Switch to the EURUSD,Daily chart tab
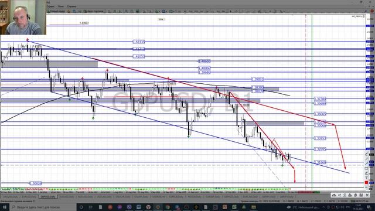Viewport: 375px width, 211px height. [x=29, y=197]
